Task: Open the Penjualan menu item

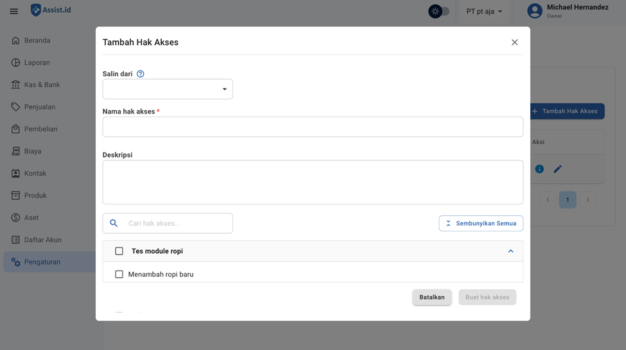Action: pyautogui.click(x=39, y=107)
